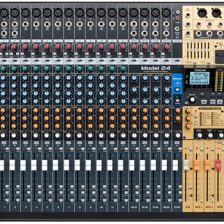Click the Bluetooth pairing button in the blue panel
Viewport: 224px width, 224px height.
[x=178, y=90]
